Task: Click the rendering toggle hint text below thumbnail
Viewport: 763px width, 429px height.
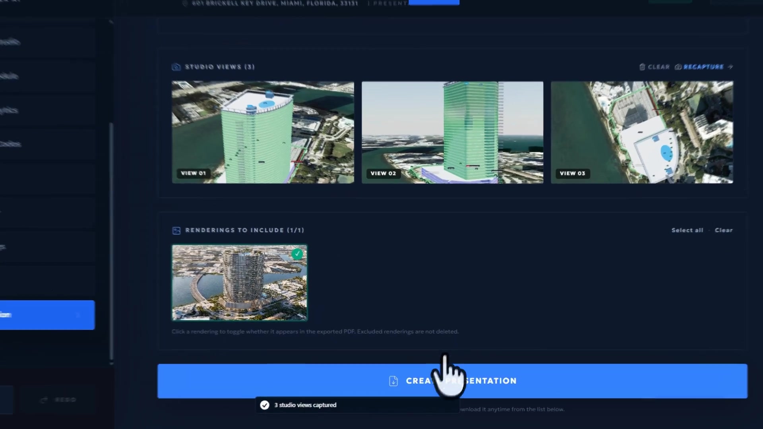Action: click(x=315, y=331)
